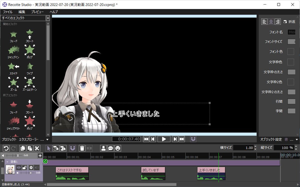Screen dimensions: 300x187
Task: Add a facial expression with smiley icon
Action: (x=117, y=148)
